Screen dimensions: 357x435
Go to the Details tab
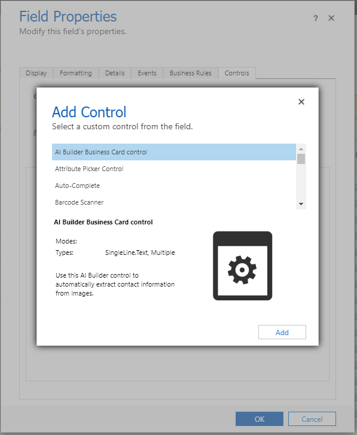click(x=115, y=73)
